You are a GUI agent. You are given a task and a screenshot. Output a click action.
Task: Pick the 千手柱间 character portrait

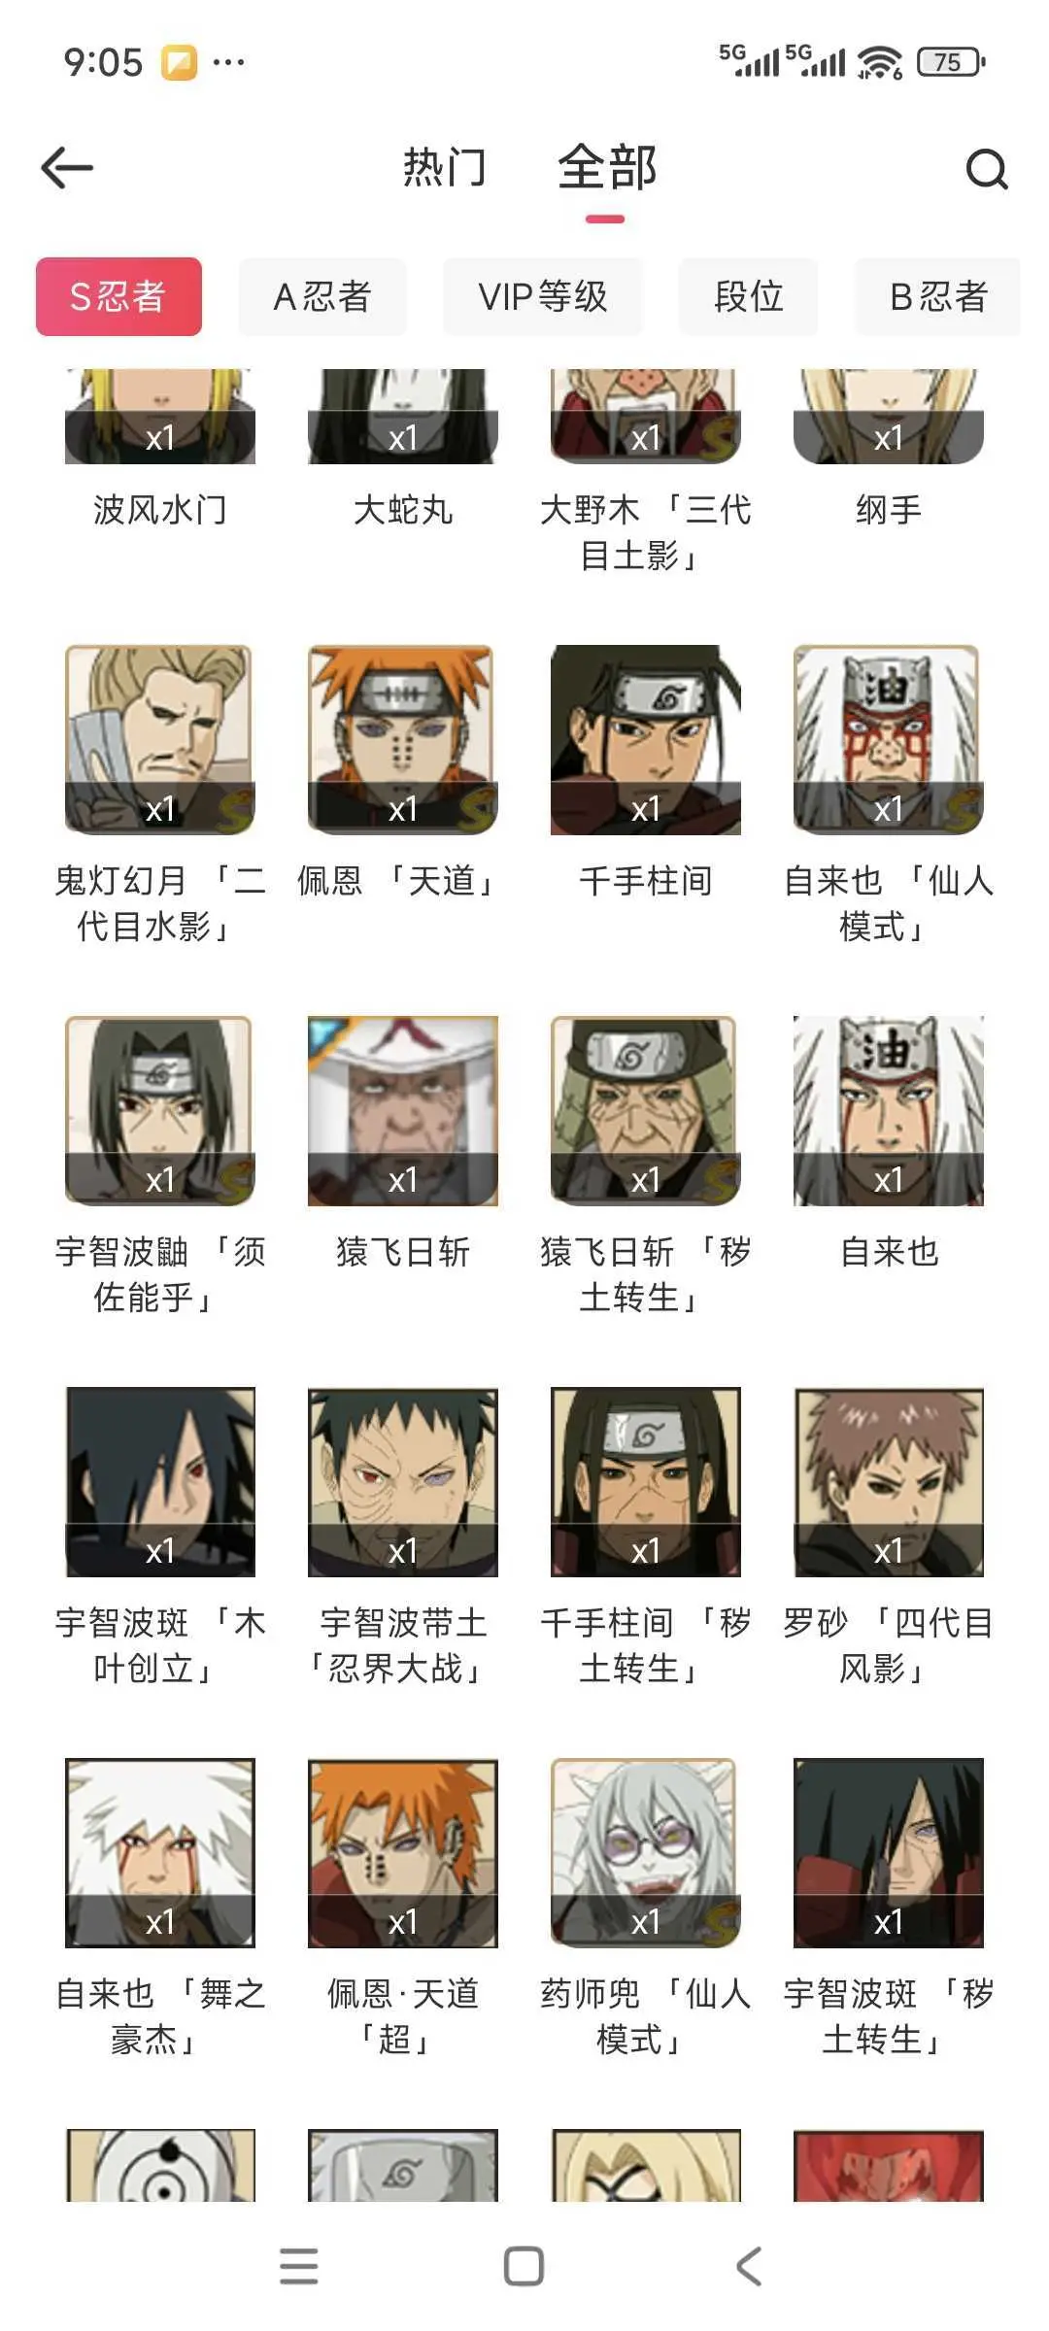(646, 740)
